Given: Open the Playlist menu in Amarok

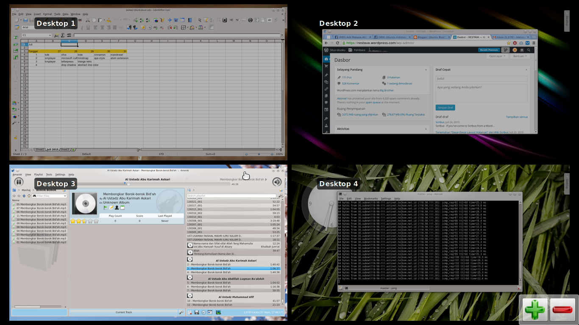Looking at the screenshot, I should [38, 174].
